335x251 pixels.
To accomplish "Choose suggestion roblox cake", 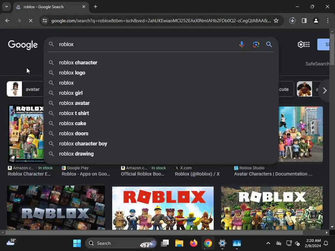I will [x=161, y=123].
